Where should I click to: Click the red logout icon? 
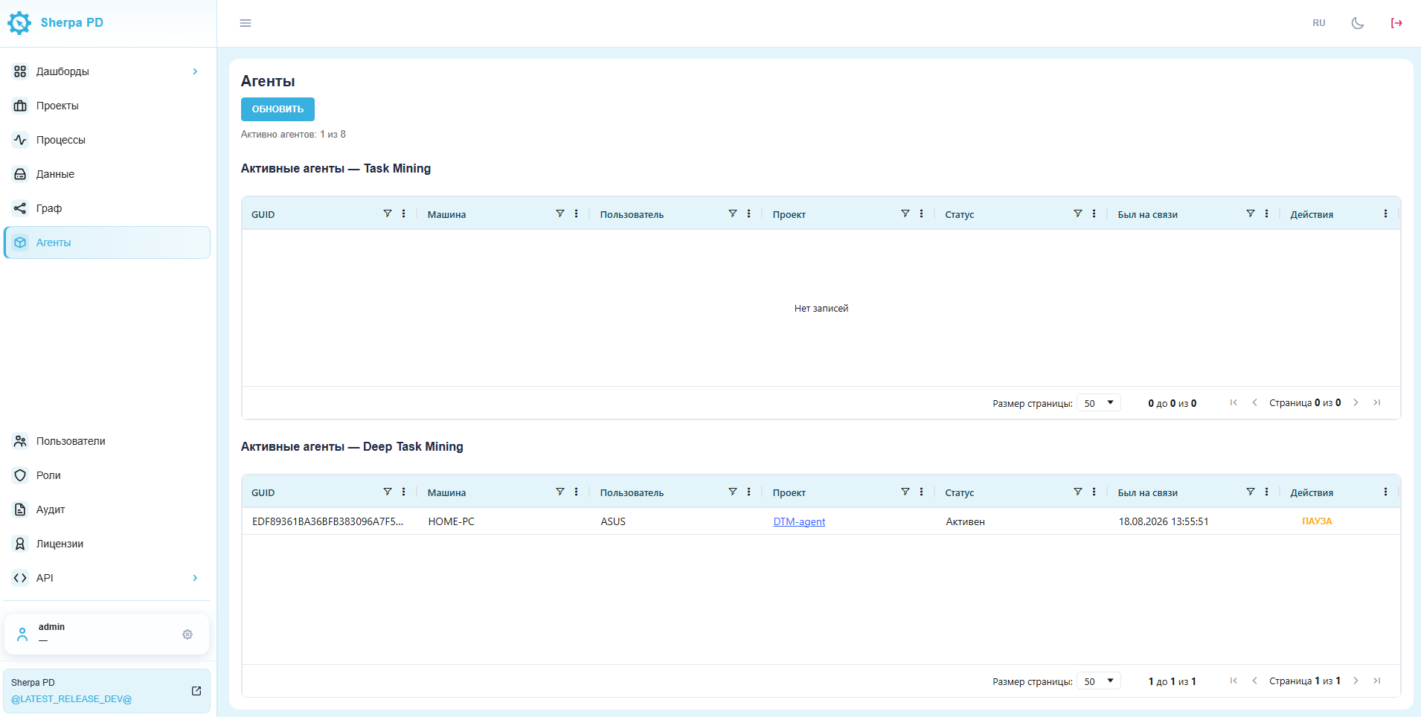(1396, 23)
